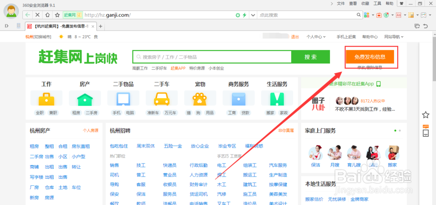Screen dimensions: 436x205
Task: Click the 二手物品 tablet icon
Action: point(123,99)
